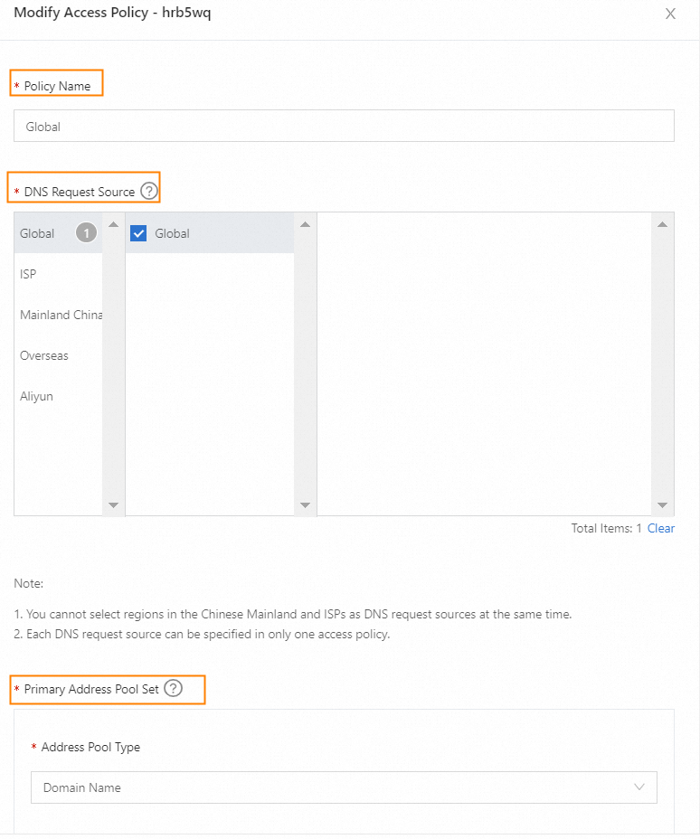Select Global category in left list

point(37,233)
